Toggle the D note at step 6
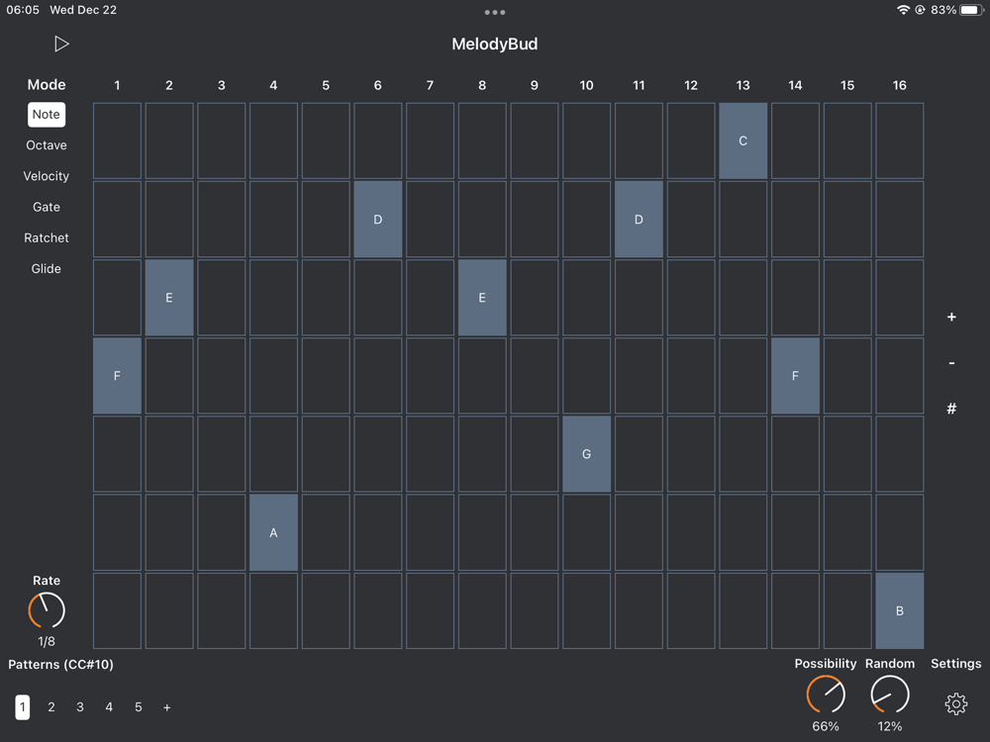 [377, 220]
